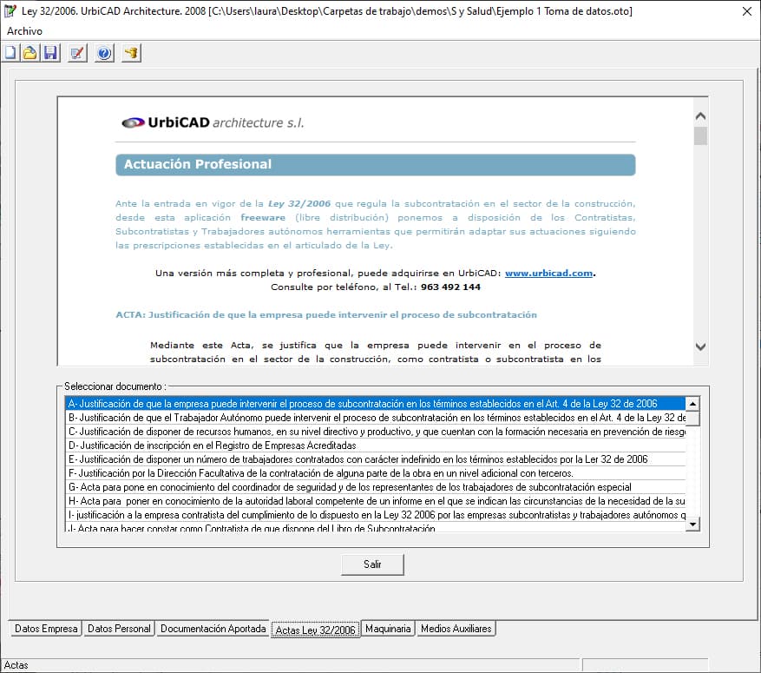Click the document list scroll-up arrow

tap(692, 404)
